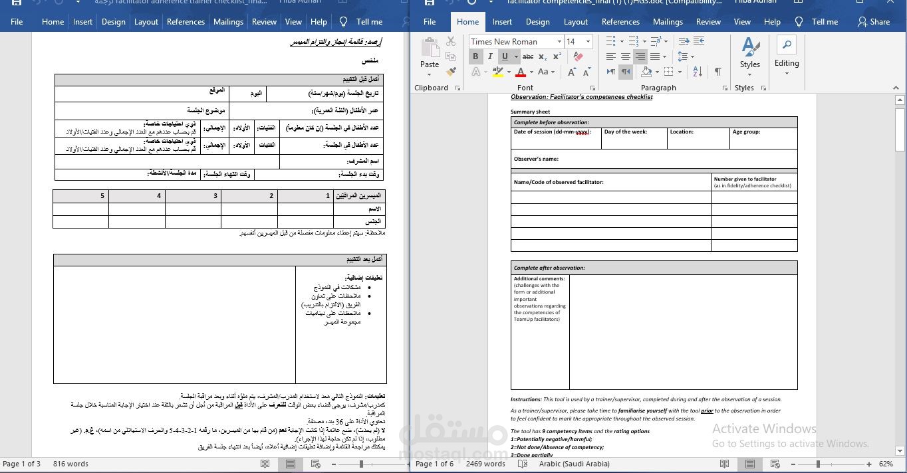
Task: Open the font size 14 dropdown
Action: [x=588, y=41]
